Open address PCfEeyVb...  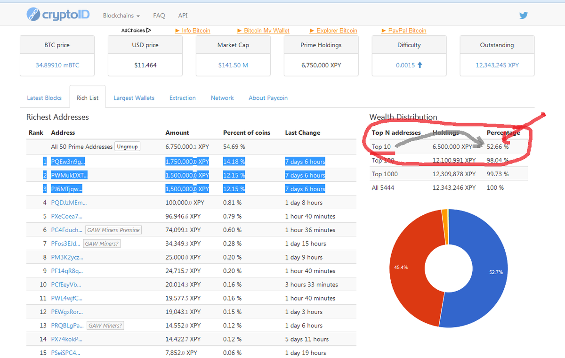pyautogui.click(x=66, y=285)
